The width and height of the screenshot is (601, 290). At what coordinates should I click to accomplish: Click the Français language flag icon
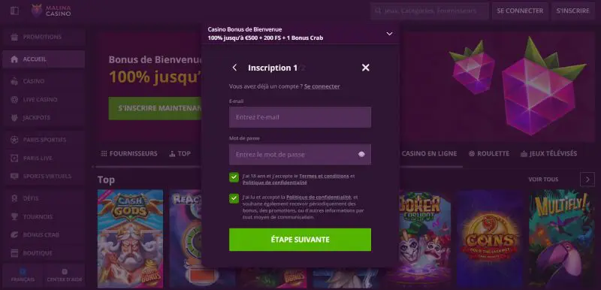[23, 271]
